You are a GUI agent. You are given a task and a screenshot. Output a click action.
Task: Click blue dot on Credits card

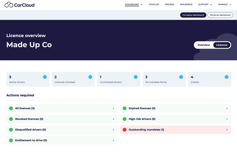coord(227,77)
